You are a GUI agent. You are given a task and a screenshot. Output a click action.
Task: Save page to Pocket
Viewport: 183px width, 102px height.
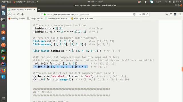[x=144, y=14]
